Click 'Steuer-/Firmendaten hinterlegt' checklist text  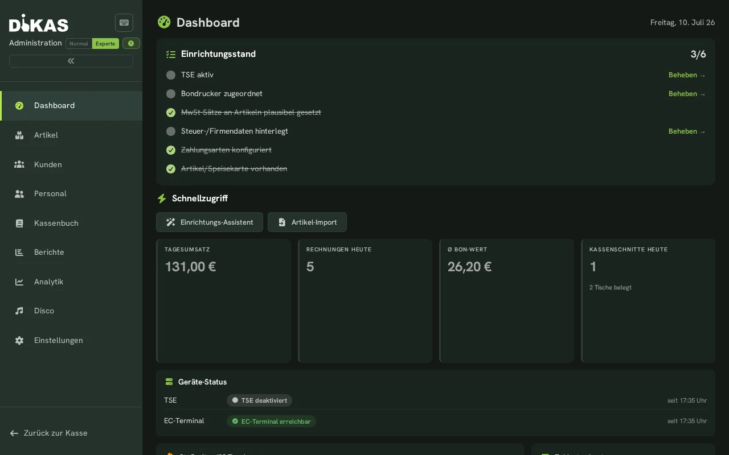(x=235, y=131)
